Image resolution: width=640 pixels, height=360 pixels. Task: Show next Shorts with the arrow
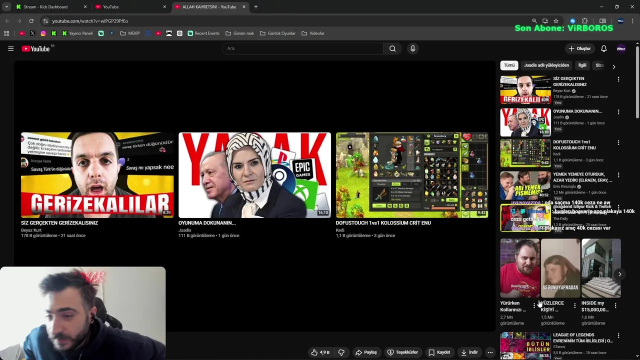coord(619,274)
